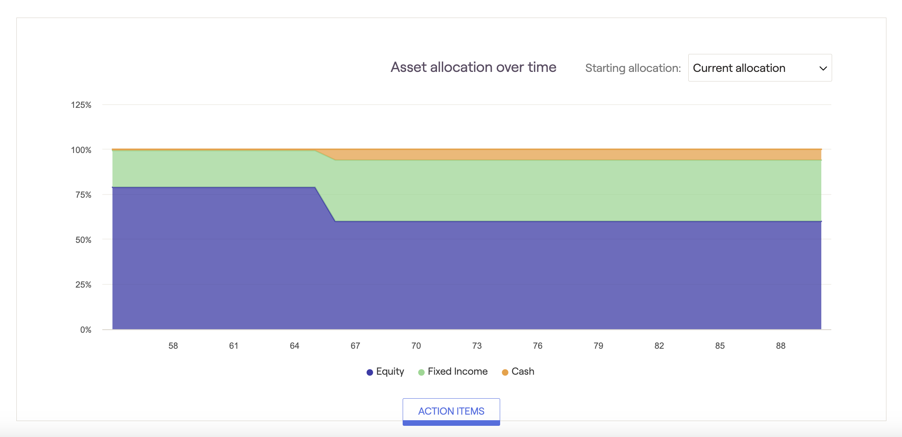Click the chevron arrow of Current allocation

823,68
